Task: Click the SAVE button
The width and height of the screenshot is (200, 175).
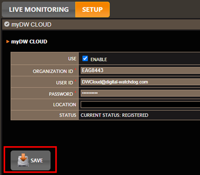Action: [31, 160]
